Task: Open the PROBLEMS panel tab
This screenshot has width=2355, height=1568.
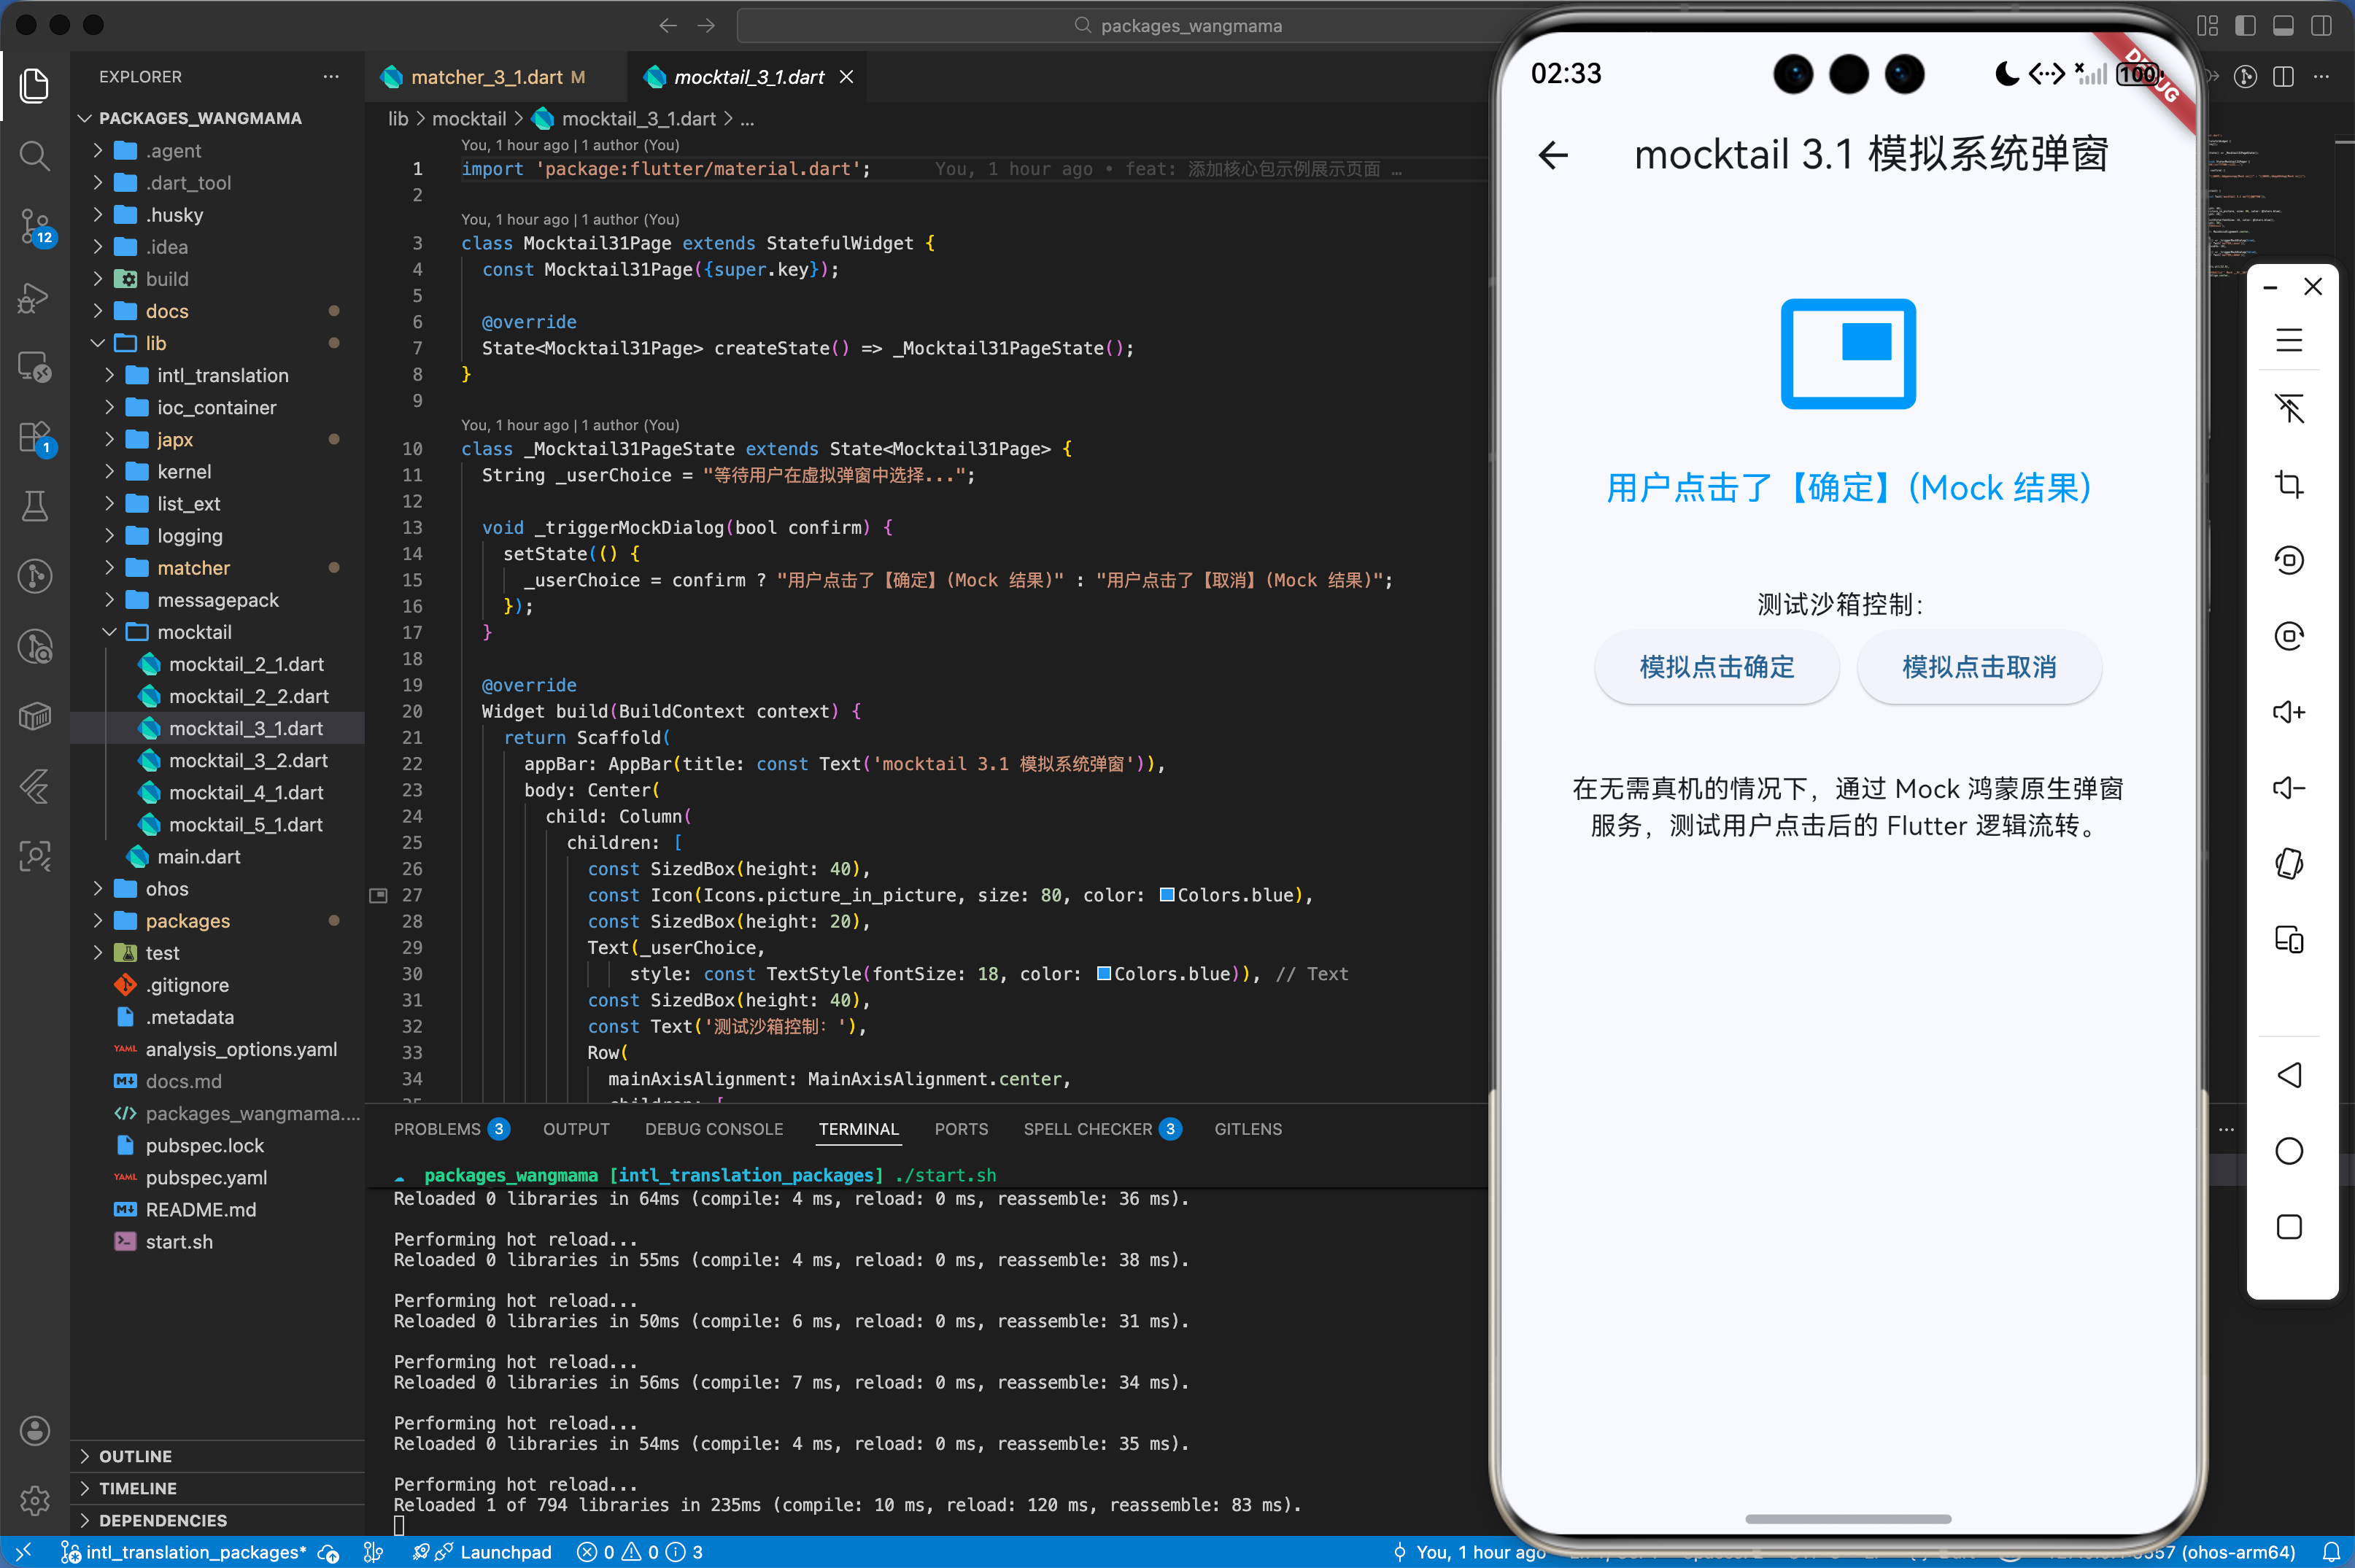Action: (451, 1129)
